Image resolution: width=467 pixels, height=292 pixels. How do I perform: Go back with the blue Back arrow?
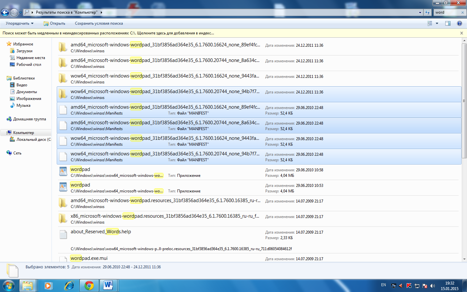(x=5, y=13)
